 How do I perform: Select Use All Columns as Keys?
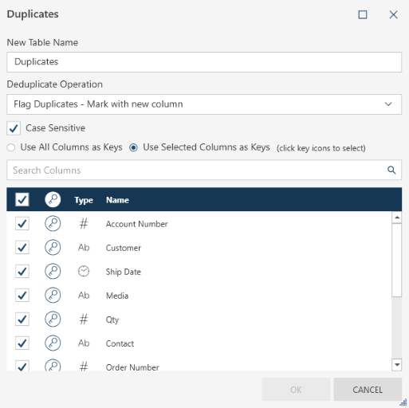(11, 147)
